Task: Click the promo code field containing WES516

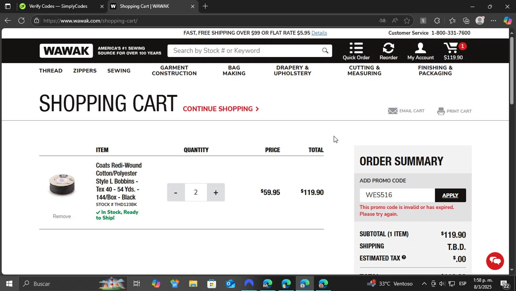Action: click(x=397, y=195)
